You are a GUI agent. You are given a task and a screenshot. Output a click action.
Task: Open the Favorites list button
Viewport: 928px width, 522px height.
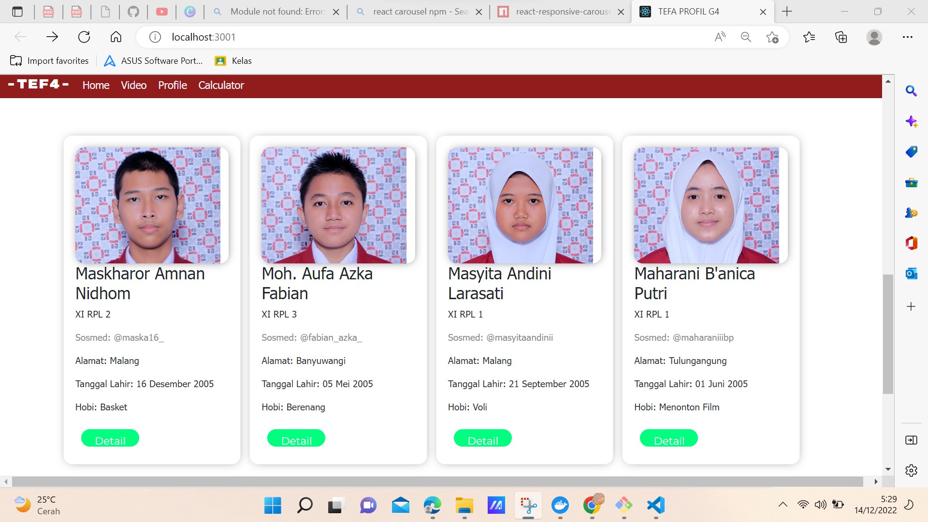(x=809, y=37)
